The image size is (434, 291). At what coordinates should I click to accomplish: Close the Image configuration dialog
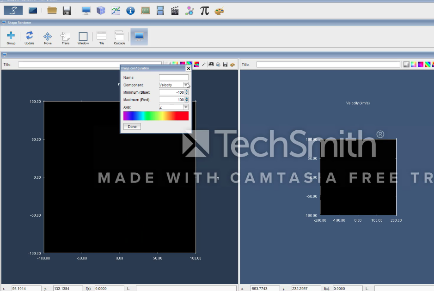(x=189, y=68)
